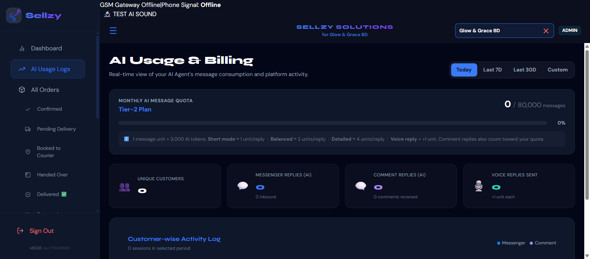Click the SELLZY SOLUTIONS header title
This screenshot has width=590, height=259.
coord(345,27)
